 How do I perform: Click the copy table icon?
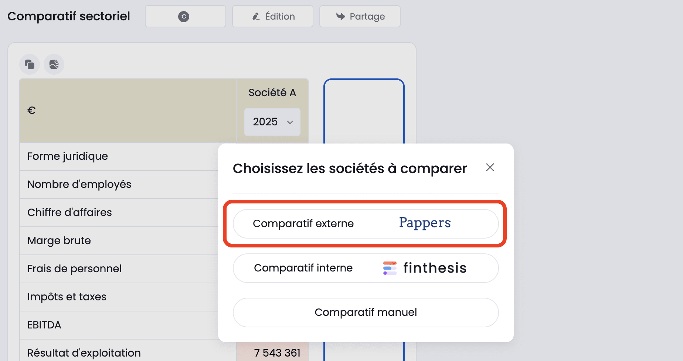coord(30,65)
